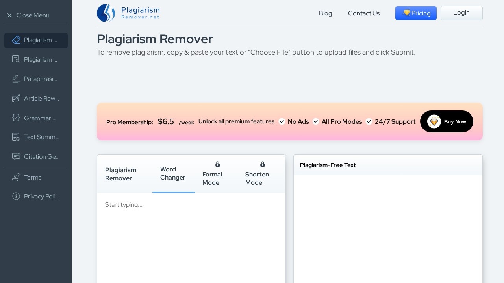Viewport: 504px width, 283px height.
Task: Select the Plagiarism Remover tab
Action: point(125,174)
